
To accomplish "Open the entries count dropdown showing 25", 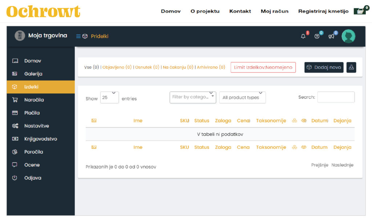I will coord(109,97).
